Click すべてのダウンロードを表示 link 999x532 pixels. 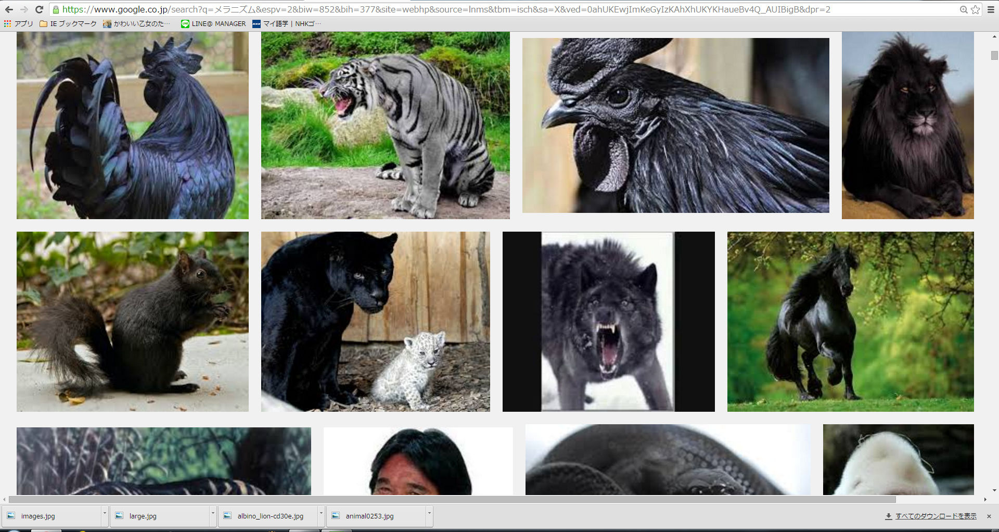click(x=936, y=516)
